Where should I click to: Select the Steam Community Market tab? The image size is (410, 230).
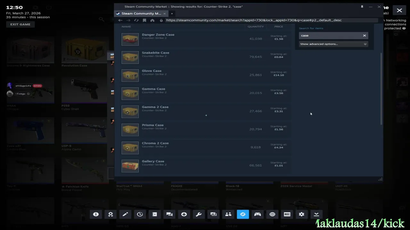141,13
